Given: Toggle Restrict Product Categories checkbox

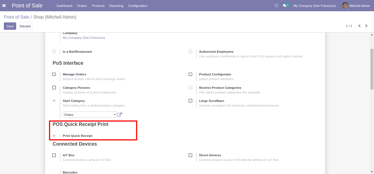Looking at the screenshot, I should pyautogui.click(x=191, y=88).
